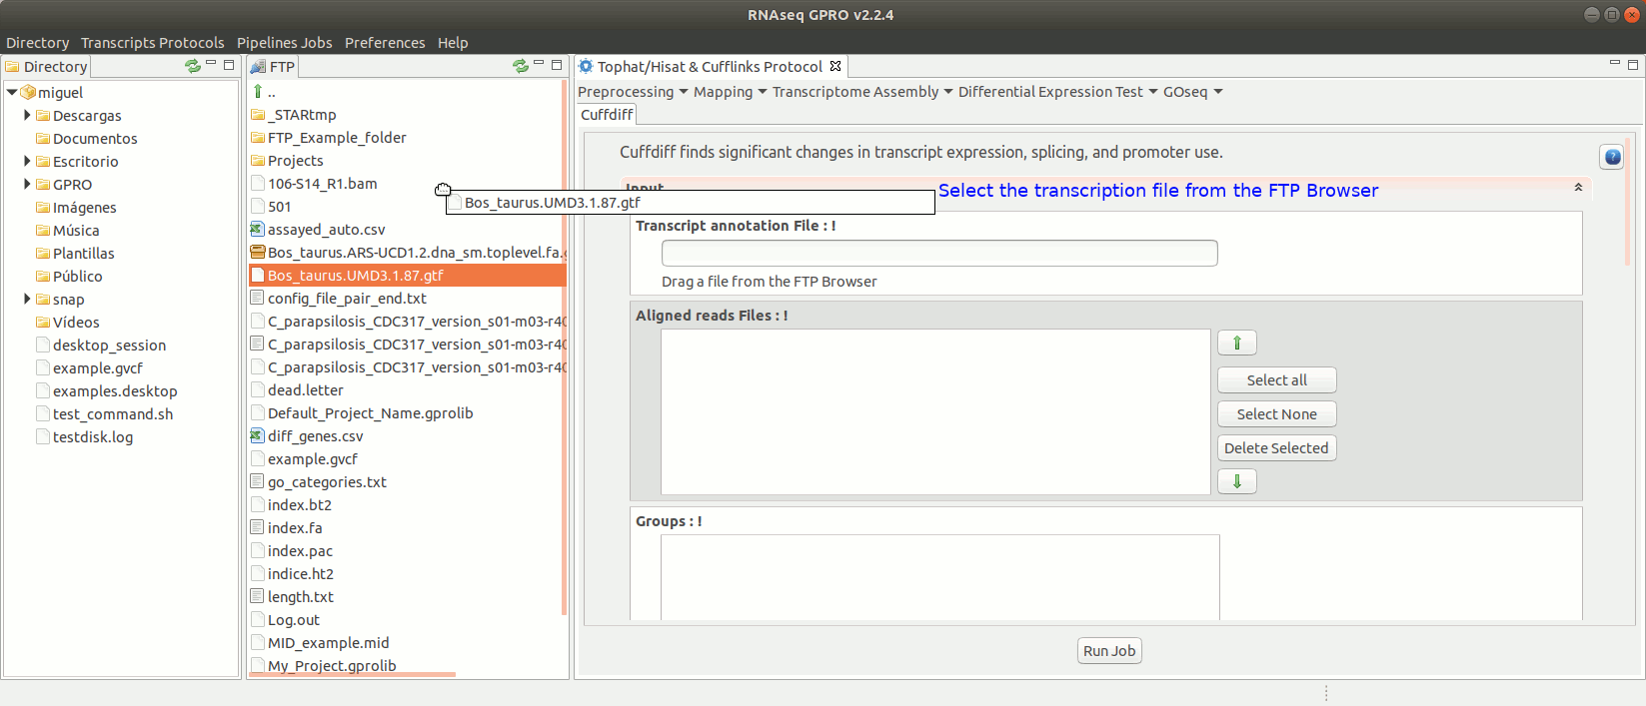
Task: Switch to the Cuffdiff tab
Action: point(607,115)
